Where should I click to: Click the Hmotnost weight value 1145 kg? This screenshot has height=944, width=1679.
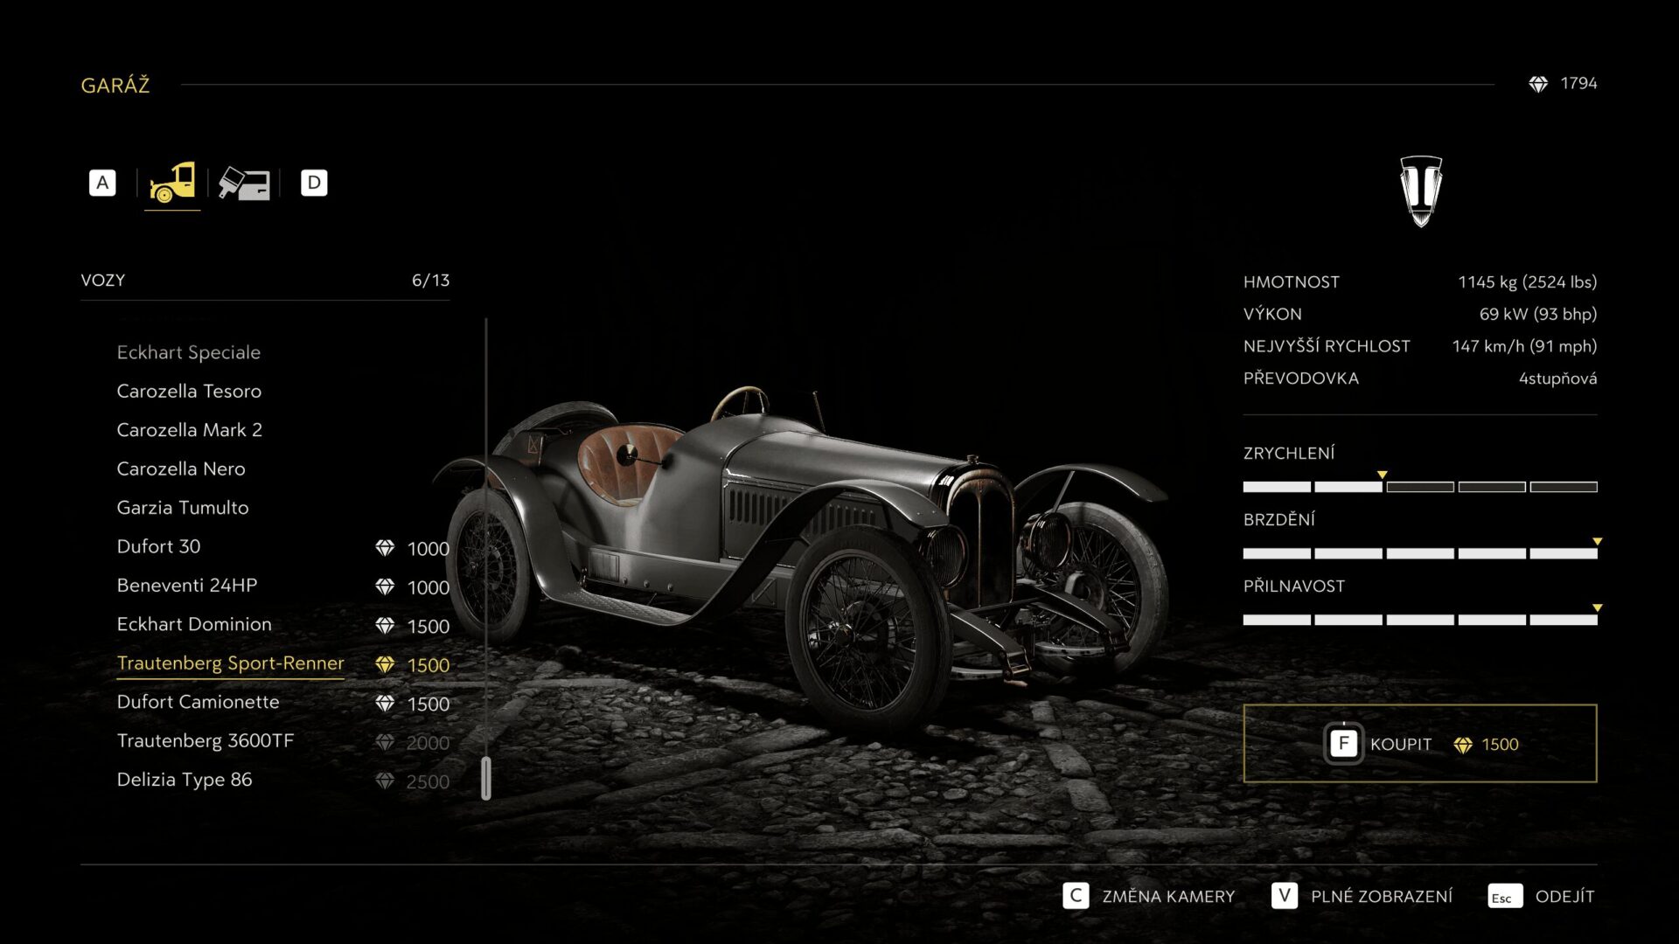[x=1527, y=282]
